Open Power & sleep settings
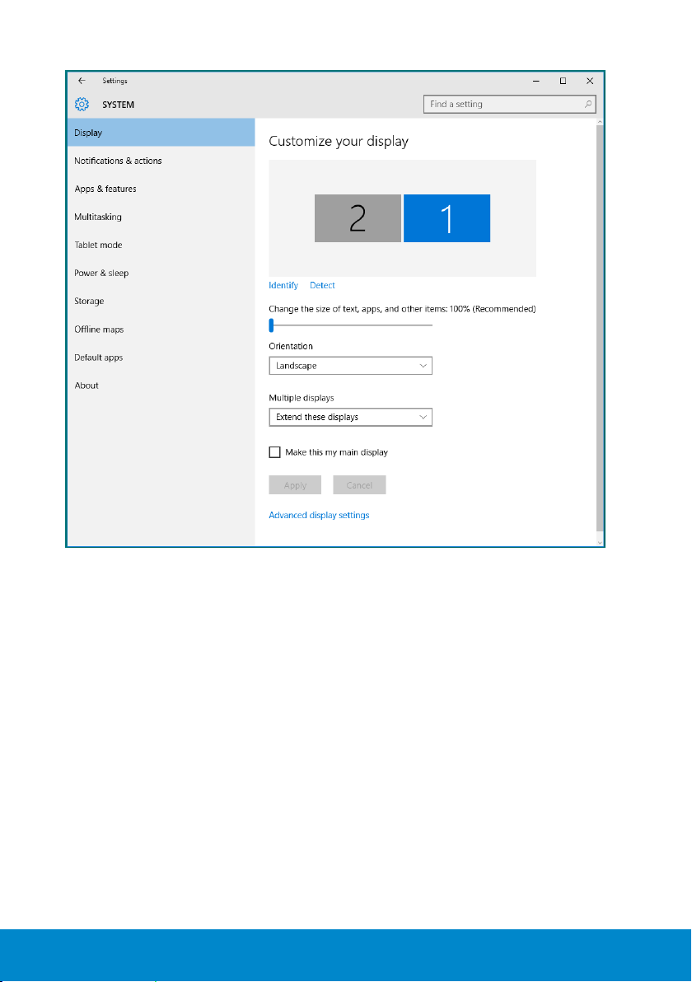Screen dimensions: 692x982 [x=101, y=273]
